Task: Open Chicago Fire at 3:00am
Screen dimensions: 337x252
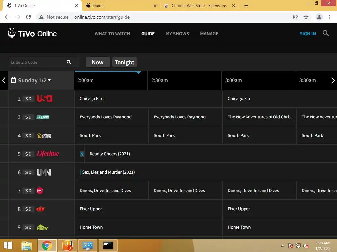Action: (x=280, y=98)
